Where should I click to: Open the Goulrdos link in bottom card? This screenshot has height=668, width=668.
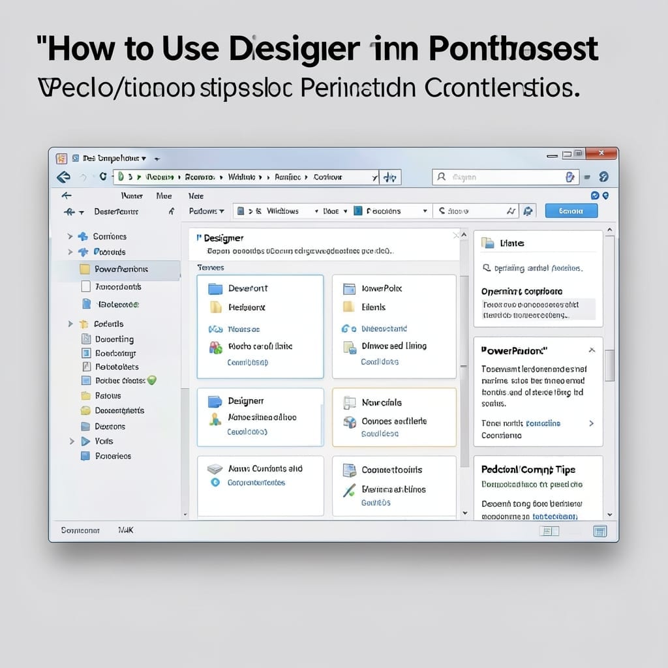tap(376, 503)
